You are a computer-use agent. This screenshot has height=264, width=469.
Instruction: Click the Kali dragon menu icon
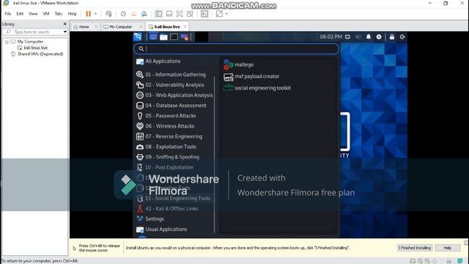pyautogui.click(x=138, y=37)
